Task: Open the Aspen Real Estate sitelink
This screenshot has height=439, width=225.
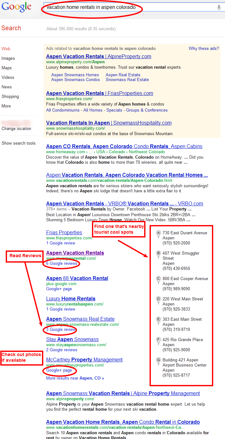Action: 123,75
